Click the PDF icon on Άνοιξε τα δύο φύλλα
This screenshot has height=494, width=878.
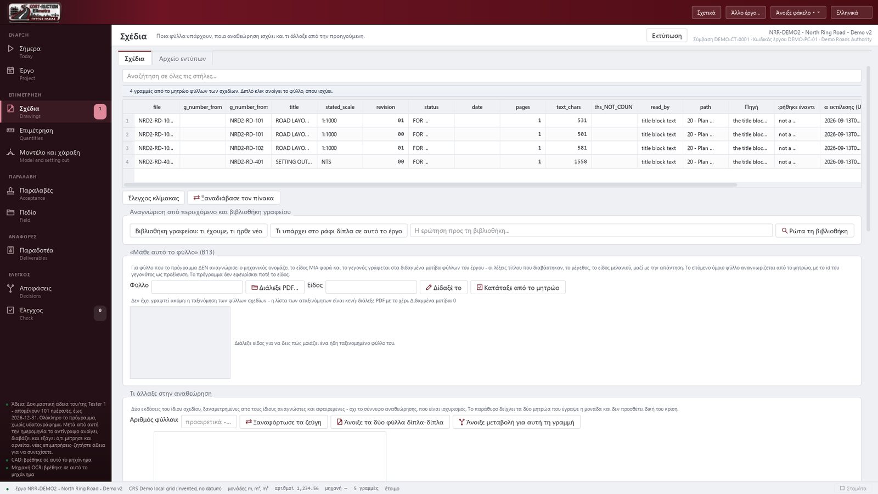340,422
